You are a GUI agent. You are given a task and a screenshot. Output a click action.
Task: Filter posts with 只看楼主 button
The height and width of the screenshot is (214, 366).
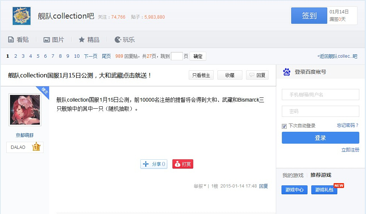pos(201,75)
